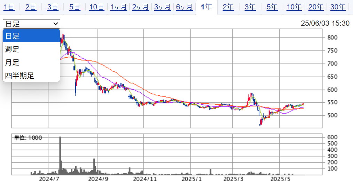Image resolution: width=353 pixels, height=181 pixels.
Task: View the 10年 chart range
Action: [294, 7]
